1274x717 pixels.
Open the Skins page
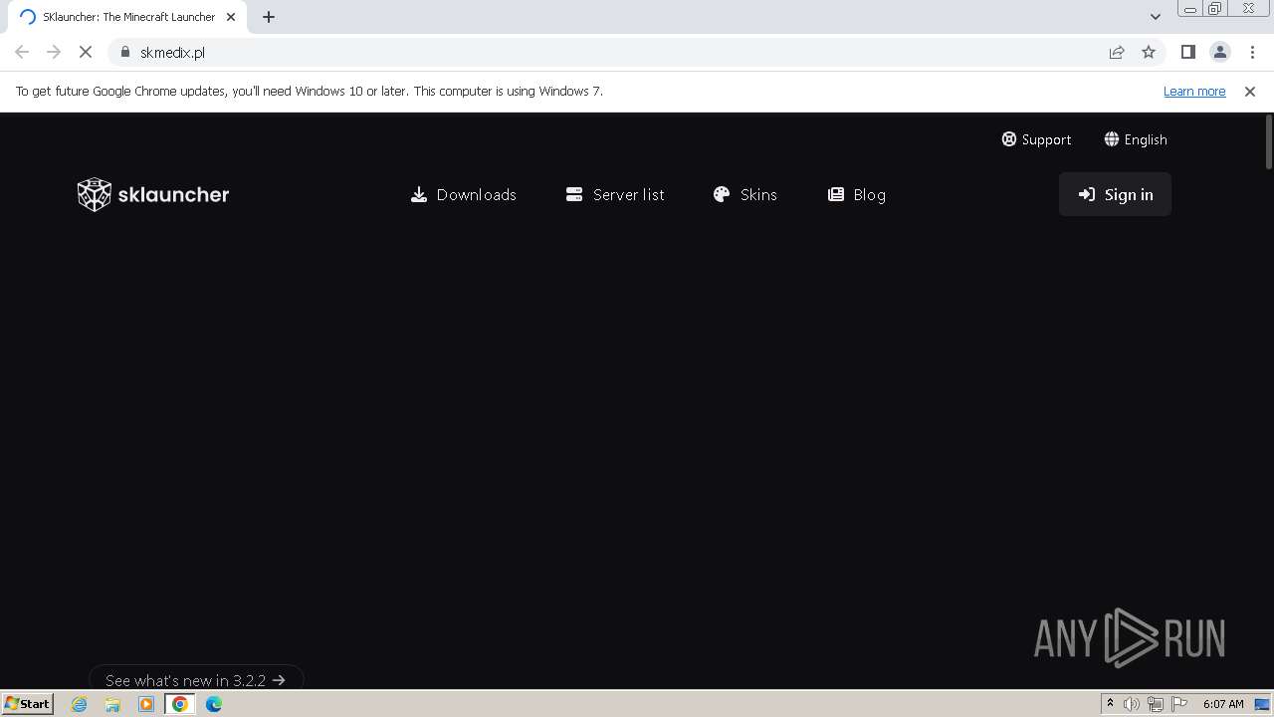pos(745,194)
